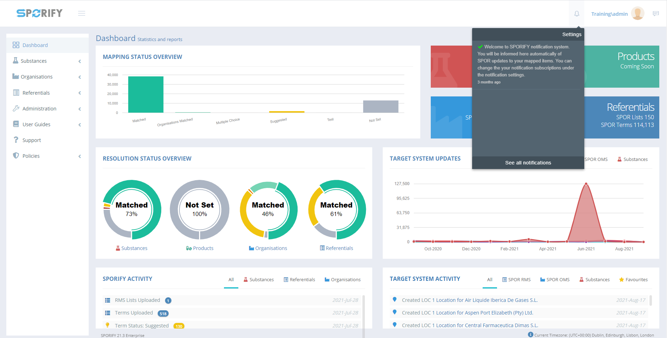Click the Support question mark icon

(x=16, y=140)
